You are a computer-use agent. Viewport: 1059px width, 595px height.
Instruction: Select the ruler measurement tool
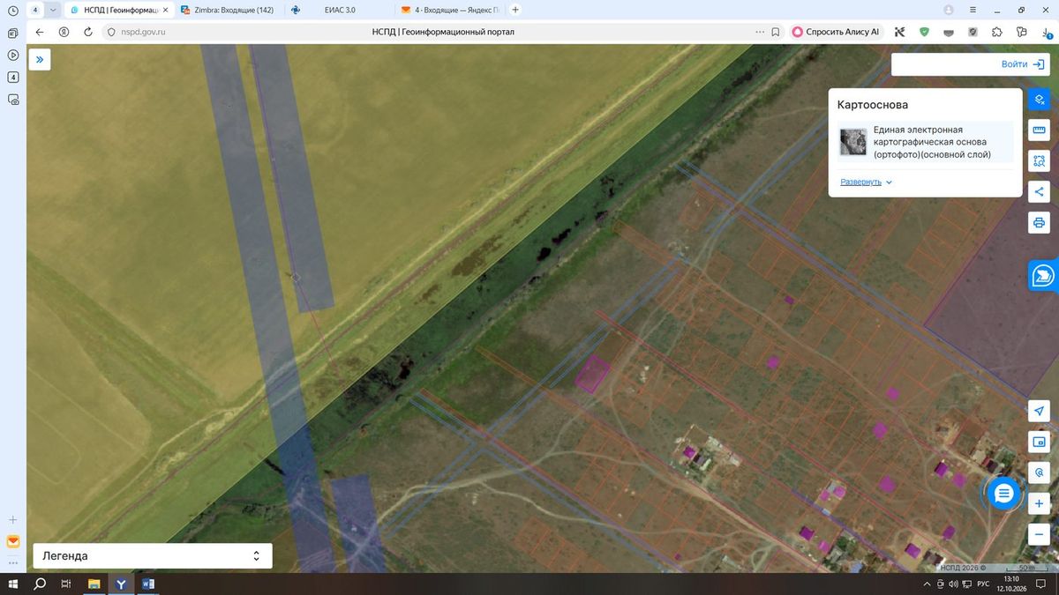click(x=1039, y=130)
